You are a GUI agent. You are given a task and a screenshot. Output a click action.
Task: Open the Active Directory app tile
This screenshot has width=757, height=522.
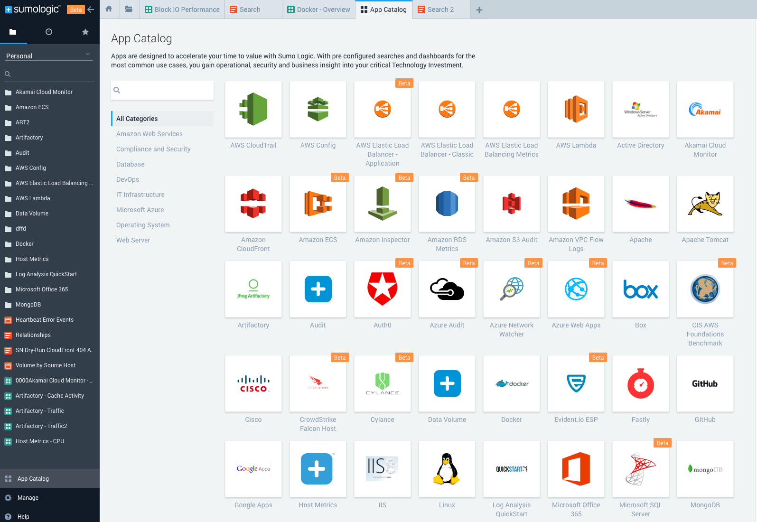pos(641,109)
